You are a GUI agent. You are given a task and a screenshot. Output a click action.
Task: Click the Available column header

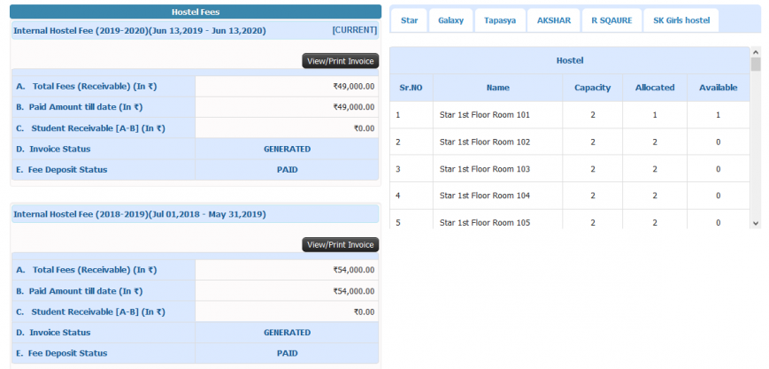pyautogui.click(x=718, y=88)
